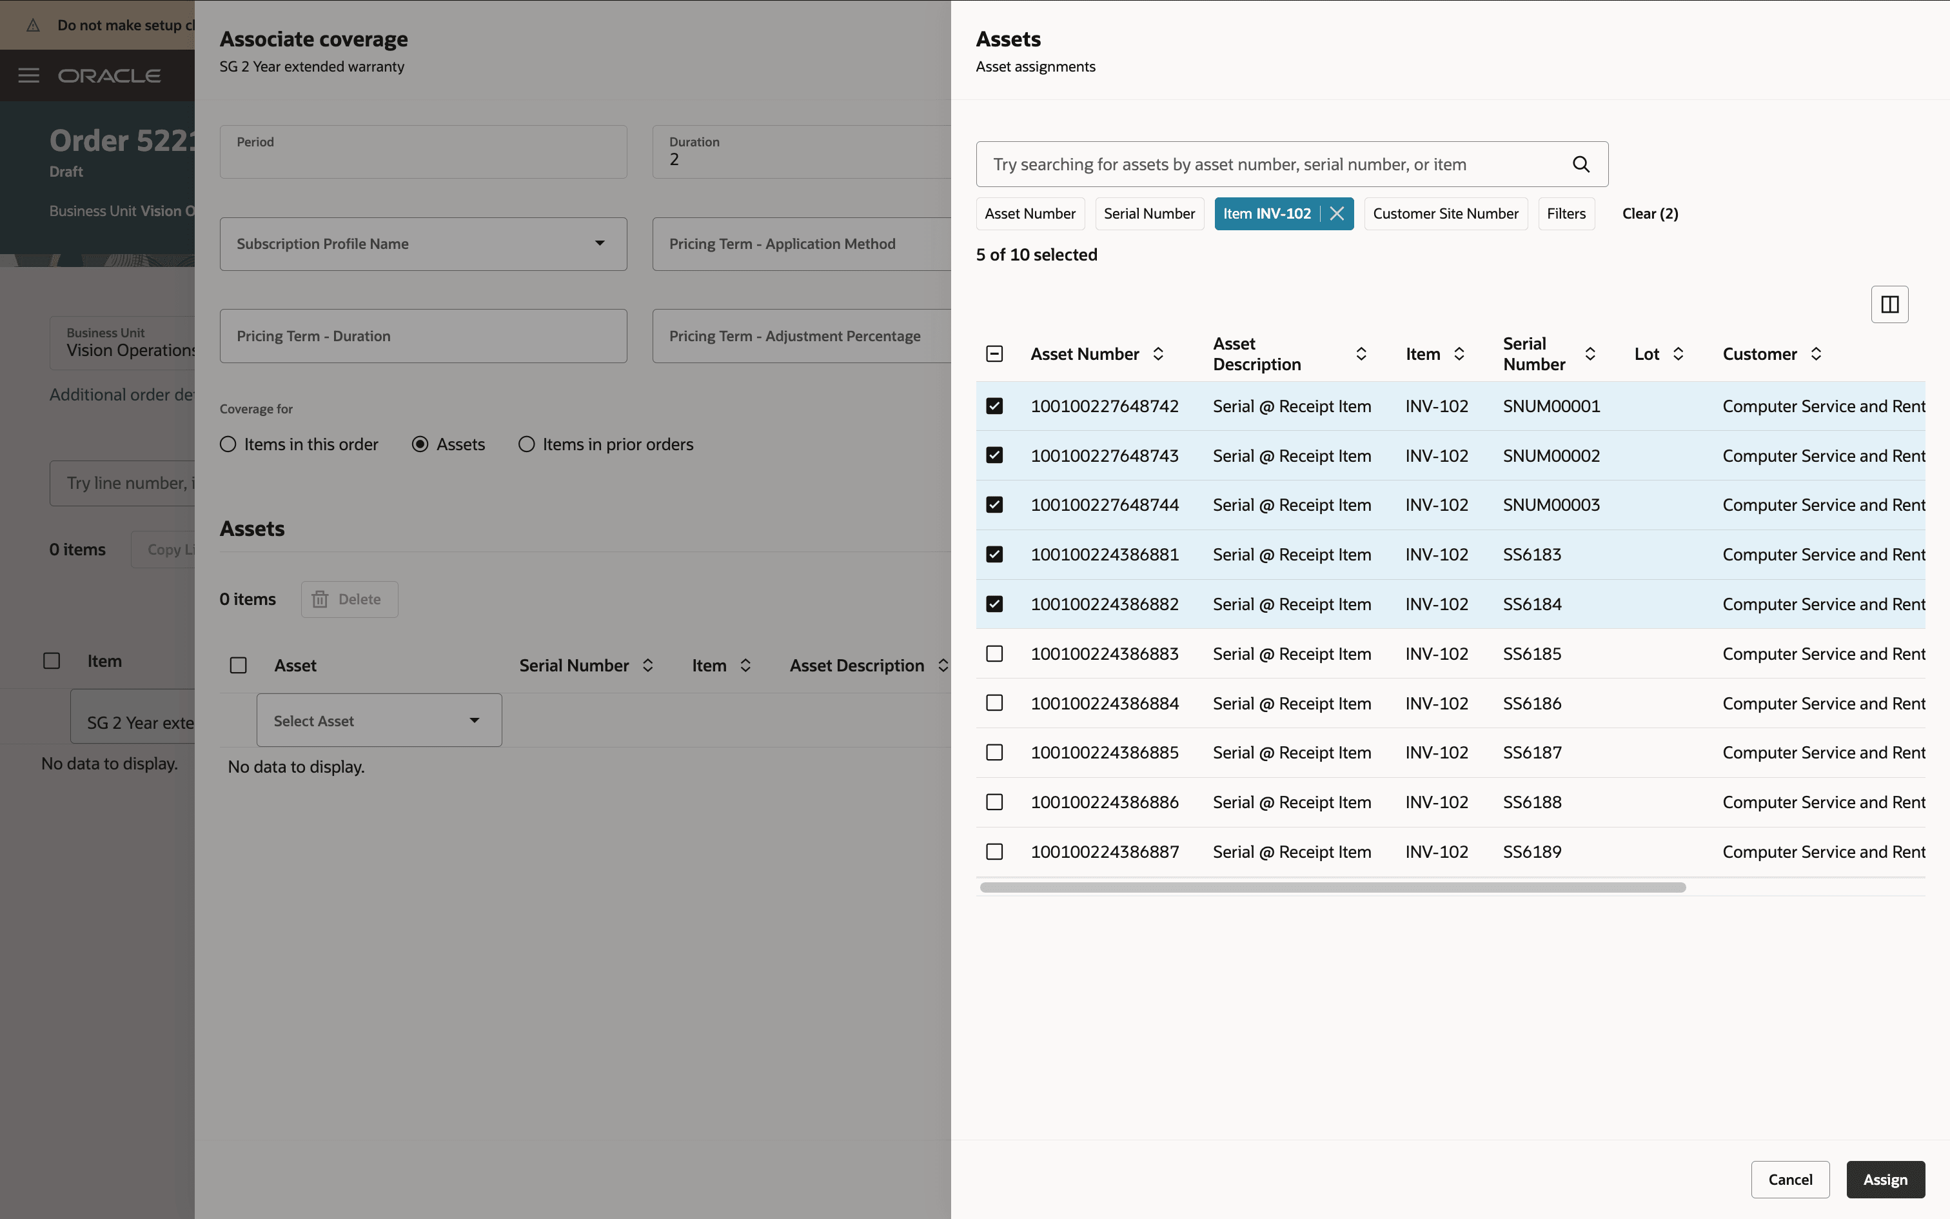Image resolution: width=1950 pixels, height=1219 pixels.
Task: Click the search magnifier icon in Assets
Action: (1581, 164)
